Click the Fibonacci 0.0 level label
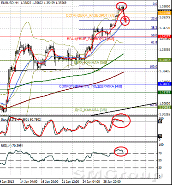 pos(155,4)
